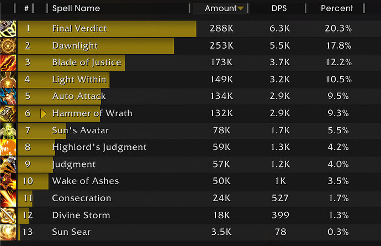Screen dimensions: 381x246
Task: Click the Judgment spell icon
Action: (x=8, y=165)
